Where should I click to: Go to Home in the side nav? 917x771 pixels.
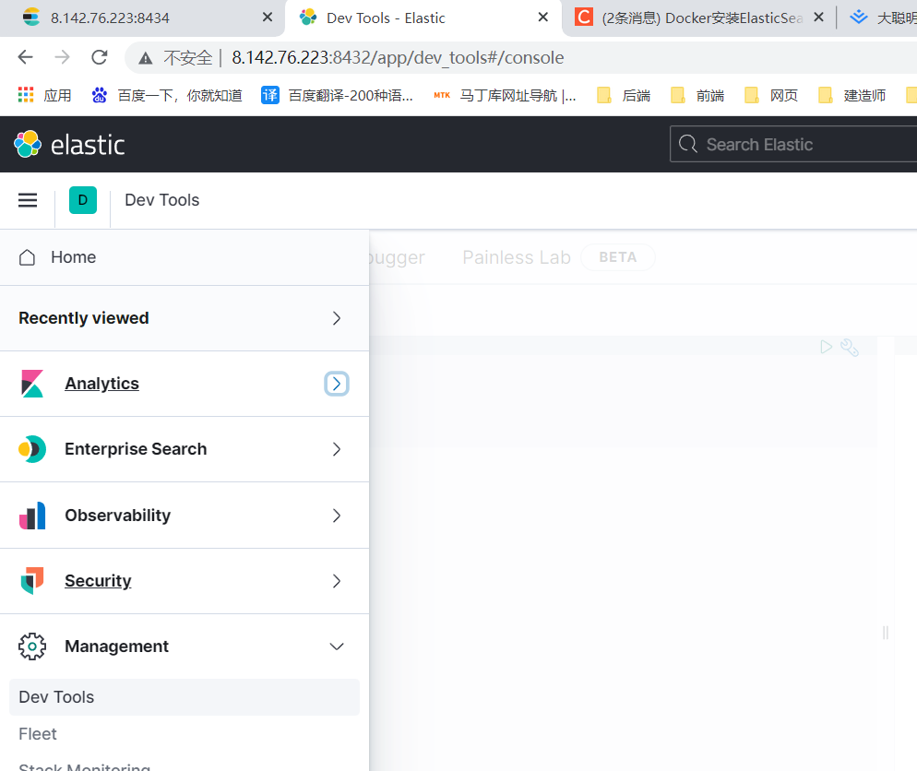pos(73,257)
